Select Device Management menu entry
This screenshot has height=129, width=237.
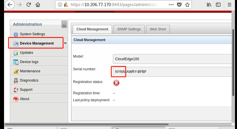(x=39, y=43)
